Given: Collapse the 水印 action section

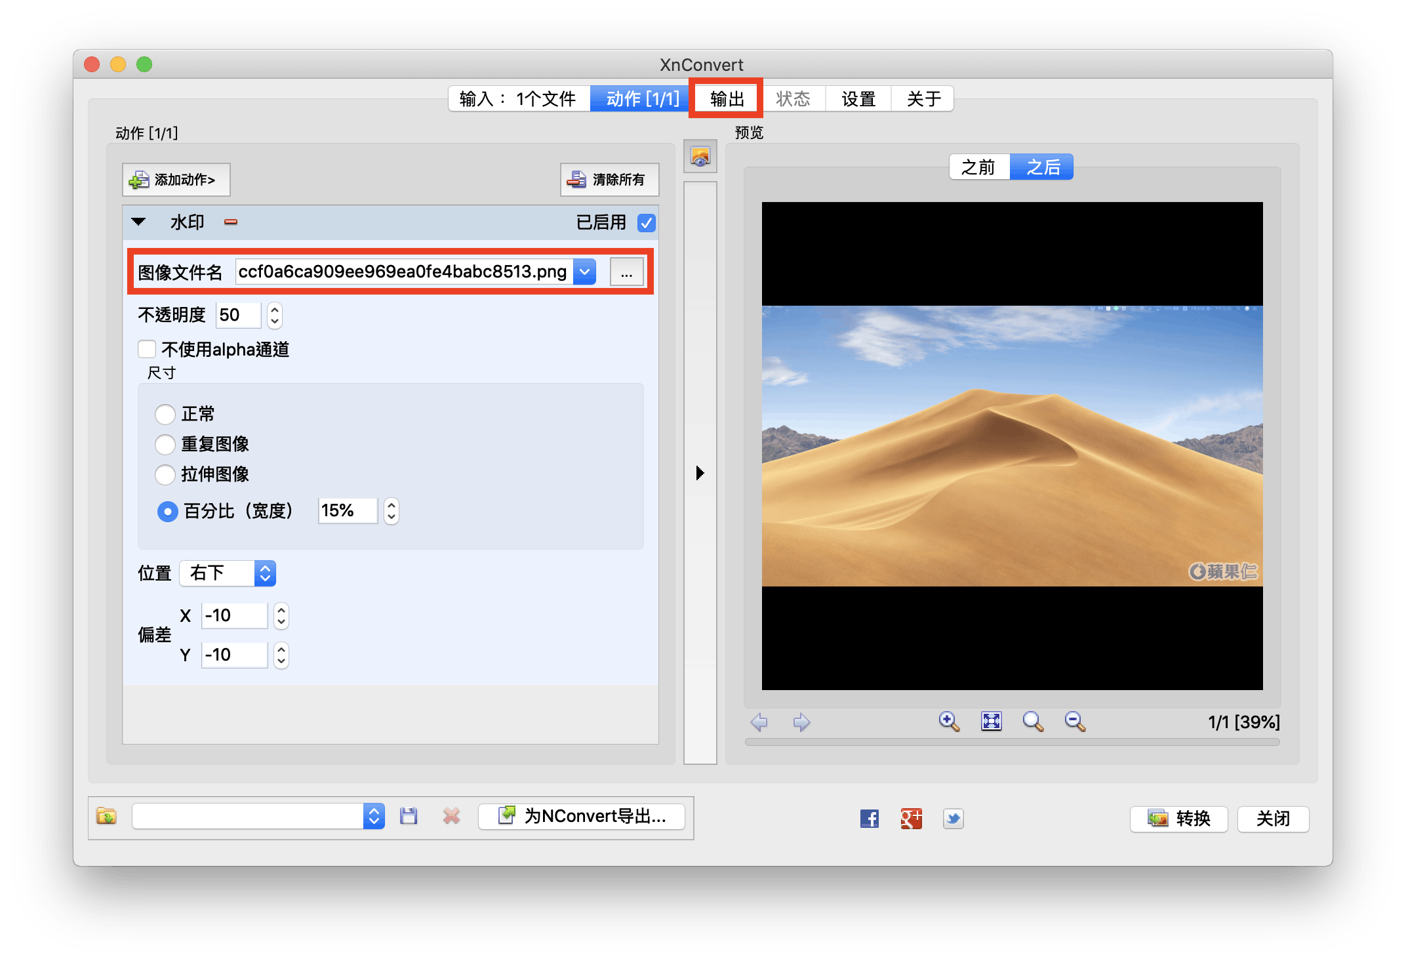Looking at the screenshot, I should point(138,222).
